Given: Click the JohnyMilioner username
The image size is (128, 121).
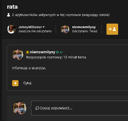Looking at the screenshot, I should point(30,27).
